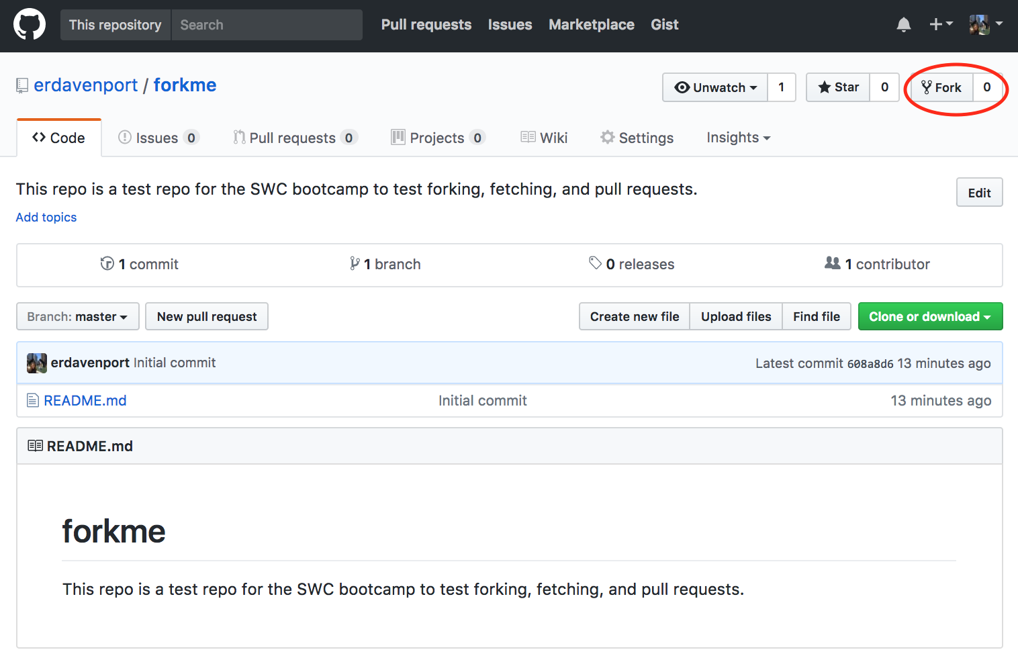Click the repository book icon beside erdavenport

point(22,86)
